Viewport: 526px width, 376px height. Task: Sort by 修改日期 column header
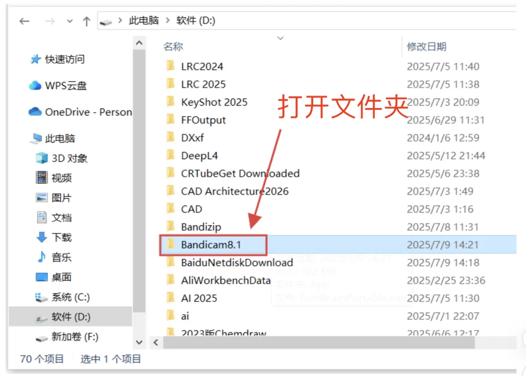(x=426, y=46)
